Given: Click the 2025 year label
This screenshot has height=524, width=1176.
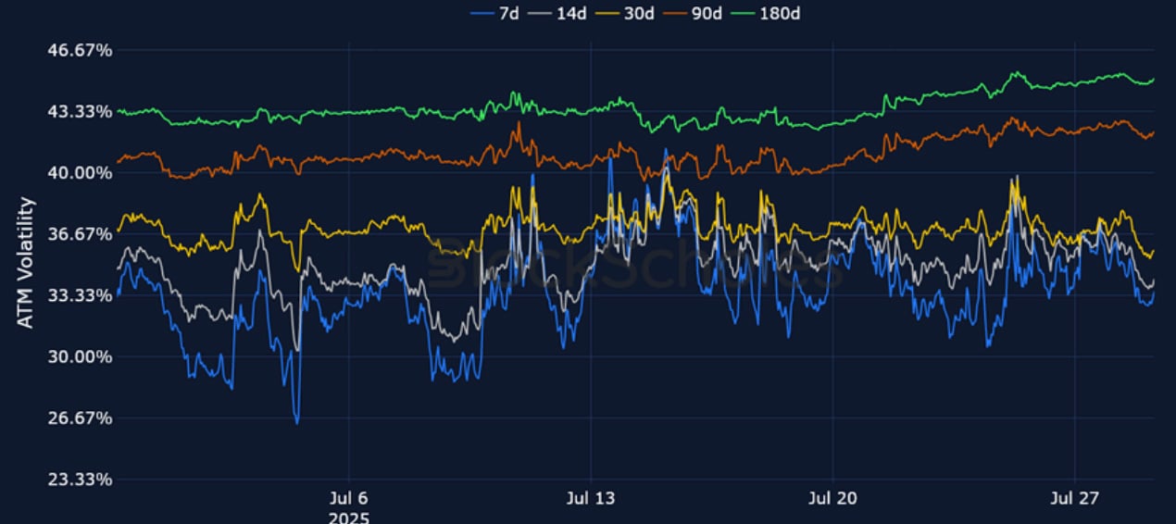Looking at the screenshot, I should pos(348,517).
